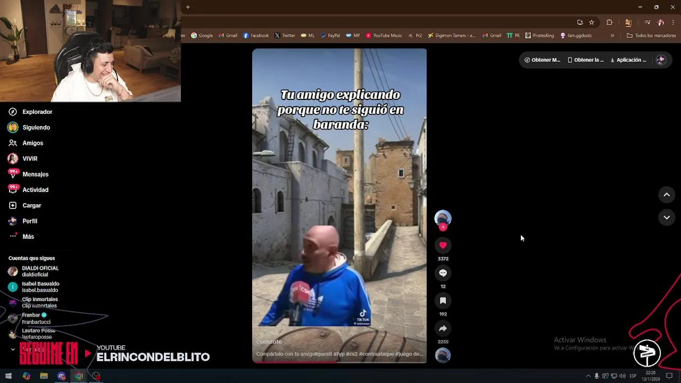Open Franbar account
Screen dimensions: 681x383
tap(29, 318)
